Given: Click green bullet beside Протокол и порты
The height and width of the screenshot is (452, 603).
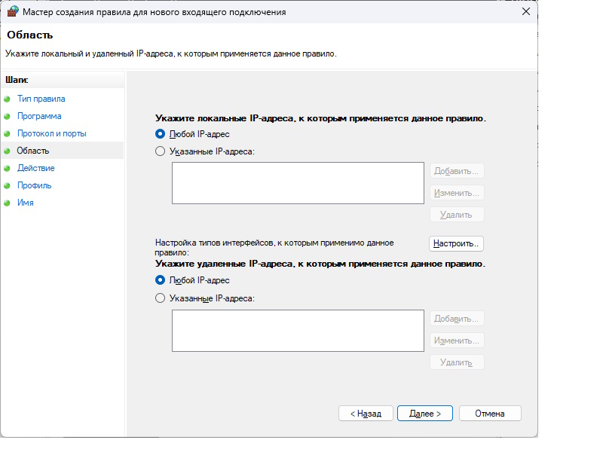Looking at the screenshot, I should [x=8, y=133].
